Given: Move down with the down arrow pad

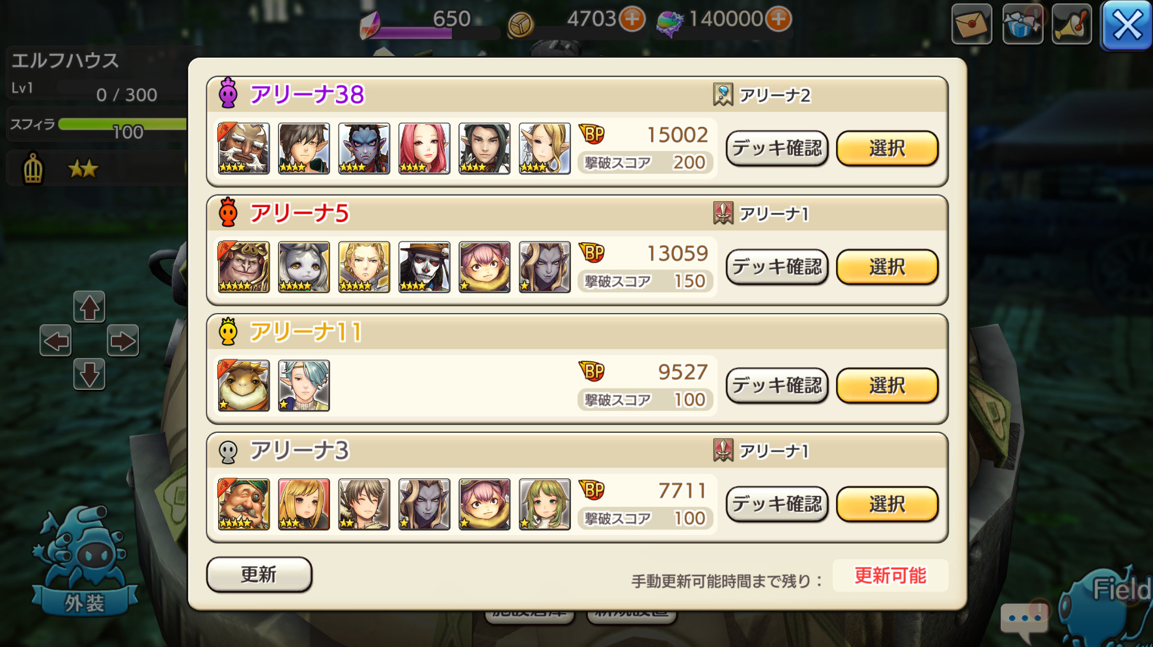Looking at the screenshot, I should pos(89,374).
